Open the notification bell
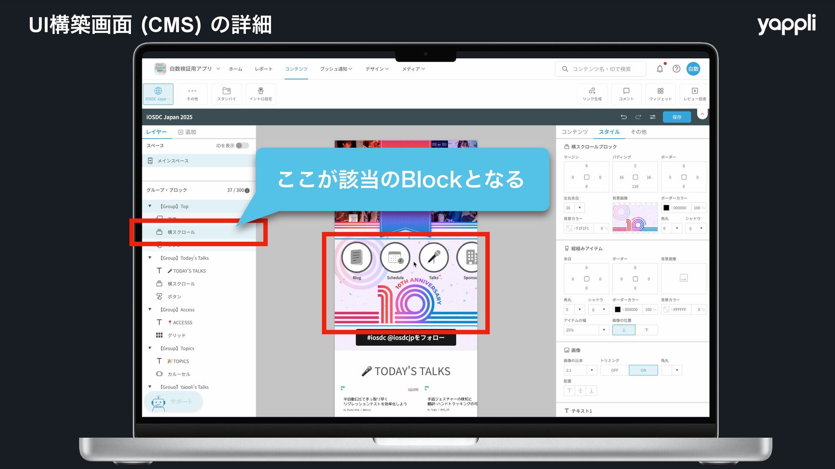835x469 pixels. coord(660,69)
